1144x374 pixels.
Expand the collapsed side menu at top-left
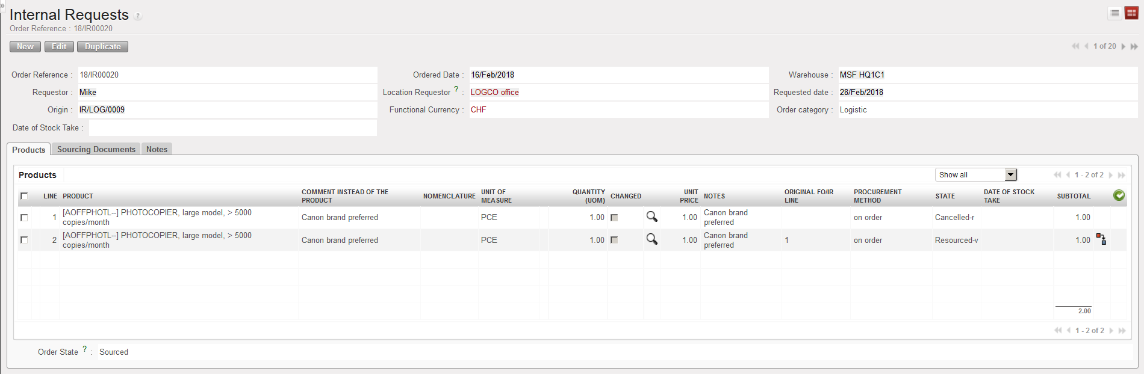point(2,4)
